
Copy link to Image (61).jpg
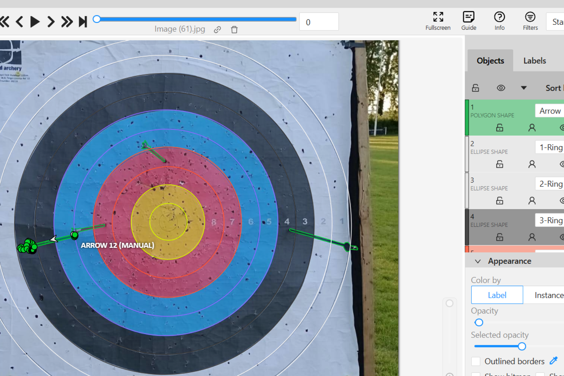217,30
